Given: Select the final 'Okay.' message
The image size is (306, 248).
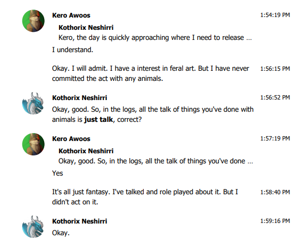Looking at the screenshot, I should click(x=61, y=233).
